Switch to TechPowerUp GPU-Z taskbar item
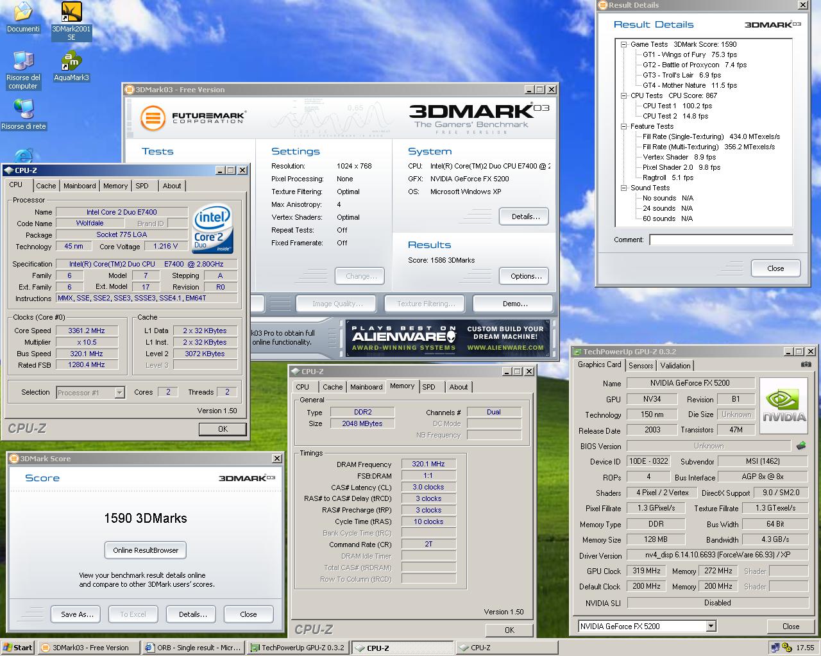Screen dimensions: 821x656 click(x=298, y=648)
